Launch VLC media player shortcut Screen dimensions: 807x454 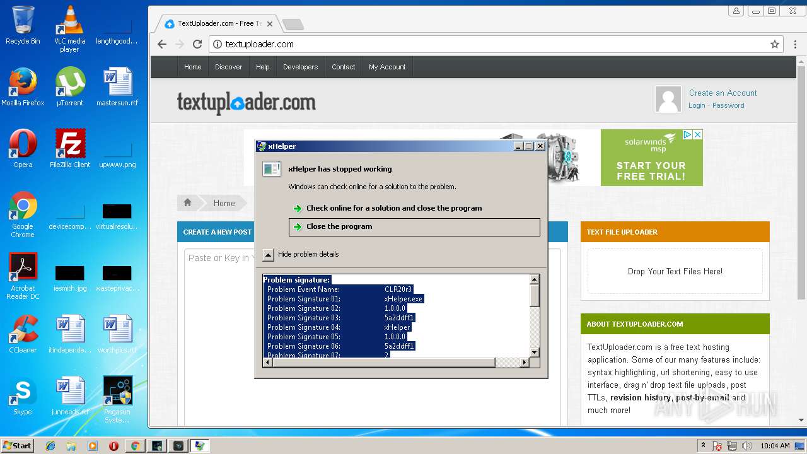70,28
